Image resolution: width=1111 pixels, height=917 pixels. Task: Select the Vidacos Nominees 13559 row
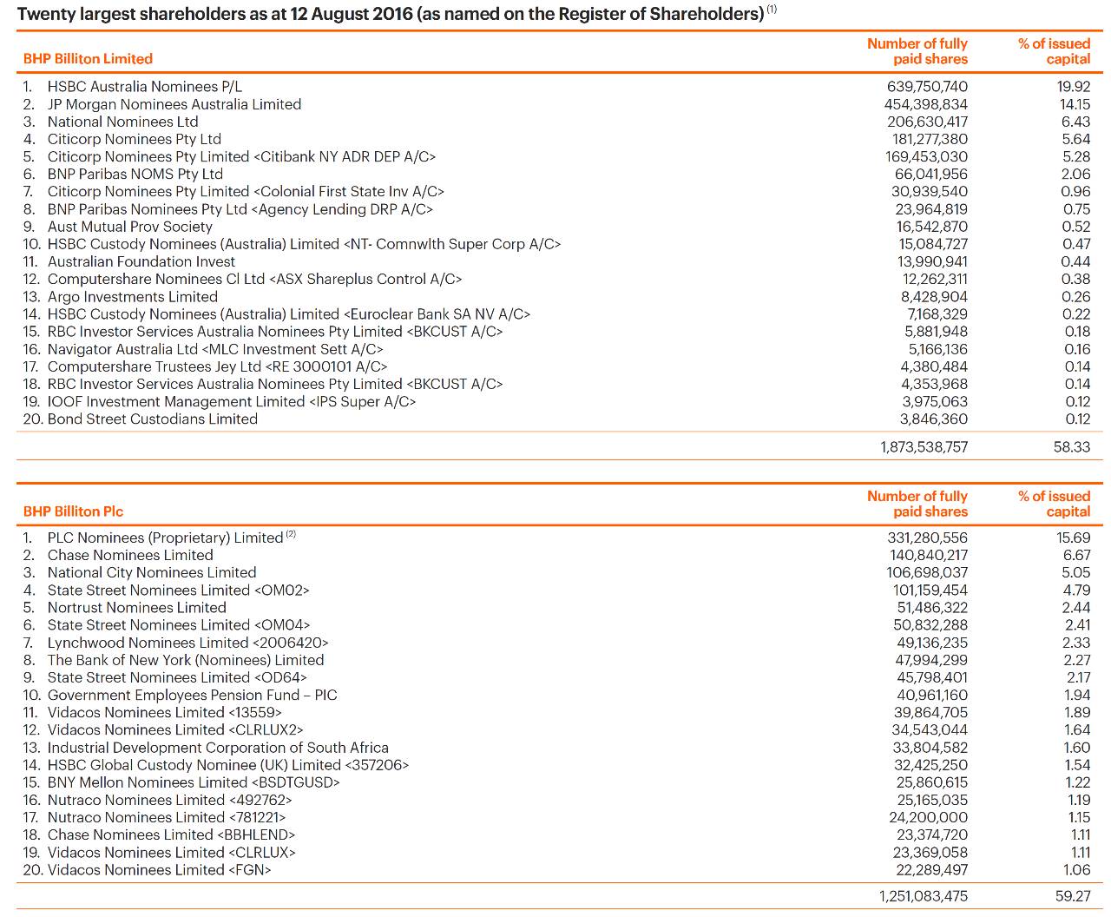coord(165,713)
